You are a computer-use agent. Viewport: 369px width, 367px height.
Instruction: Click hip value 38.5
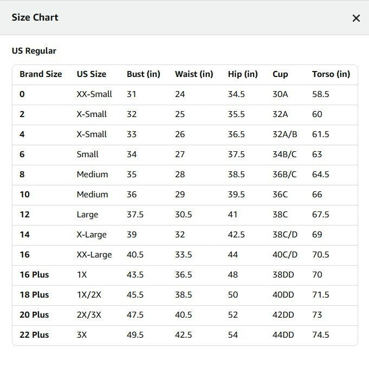[x=236, y=174]
